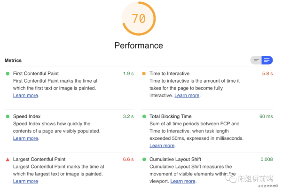The width and height of the screenshot is (282, 191).
Task: Open Learn more under First Contentful Paint
Action: [x=25, y=96]
